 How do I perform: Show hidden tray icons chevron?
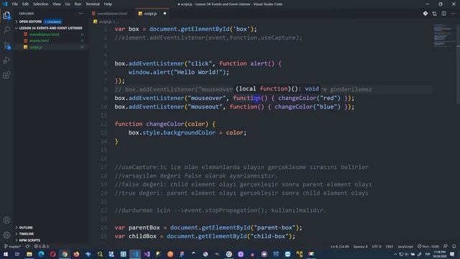395,254
